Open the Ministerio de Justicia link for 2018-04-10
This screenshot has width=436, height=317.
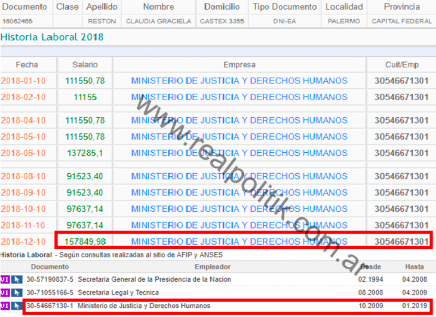click(x=239, y=121)
